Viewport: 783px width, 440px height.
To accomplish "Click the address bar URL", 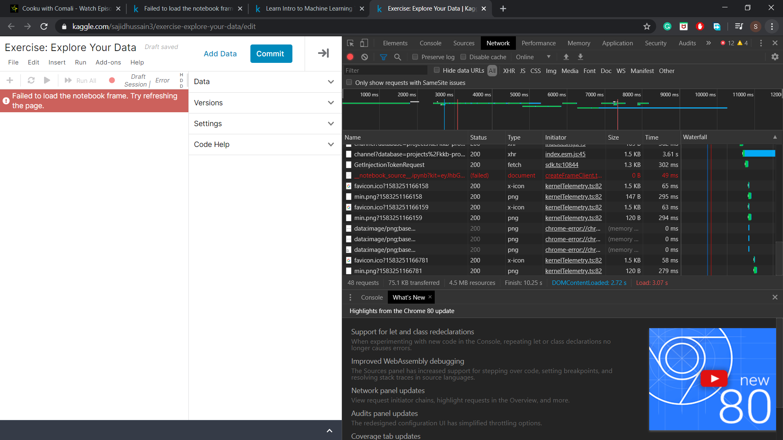I will (x=164, y=27).
